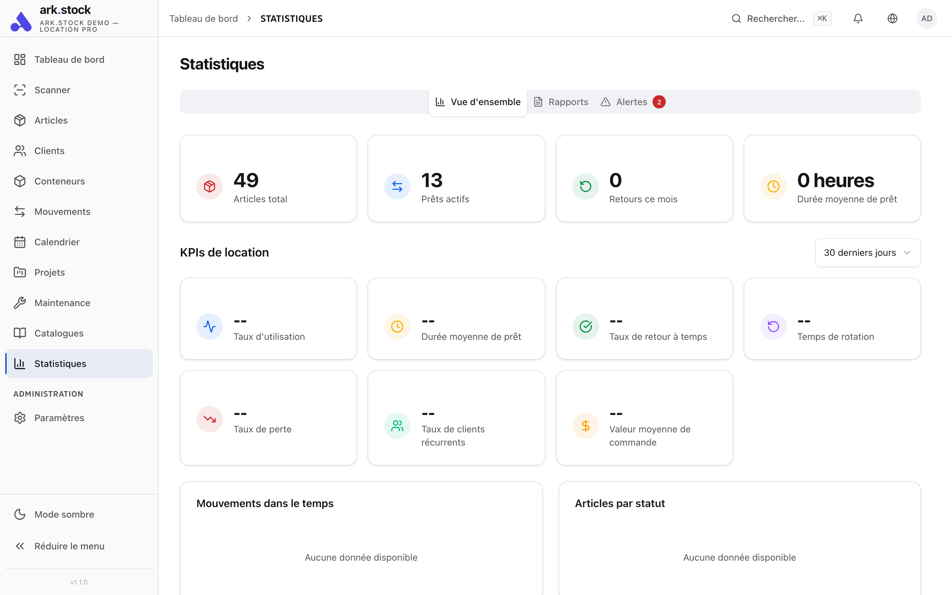
Task: Select the Vue d'ensemble tab
Action: tap(486, 101)
